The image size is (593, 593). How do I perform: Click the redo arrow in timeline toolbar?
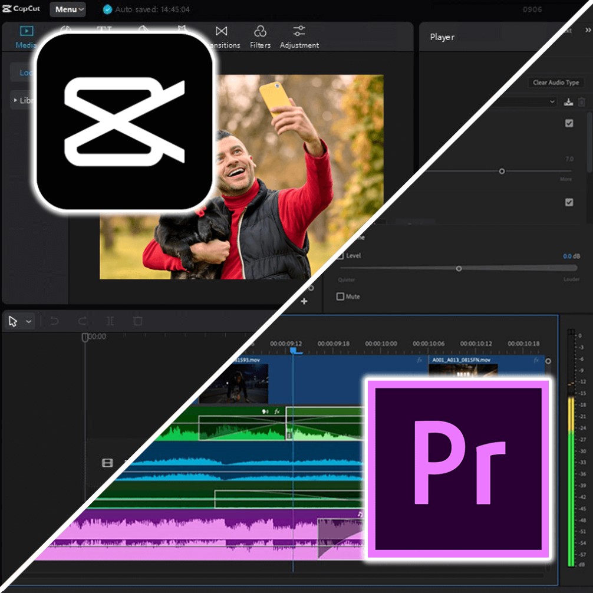point(83,321)
